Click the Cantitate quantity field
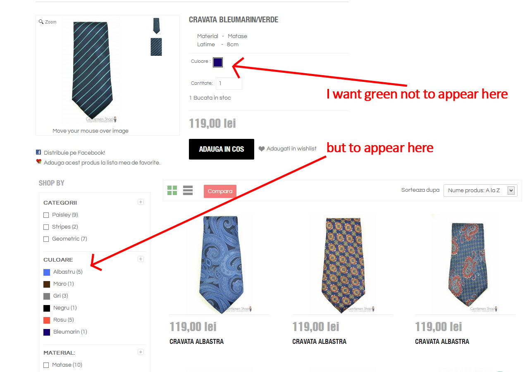 [229, 83]
